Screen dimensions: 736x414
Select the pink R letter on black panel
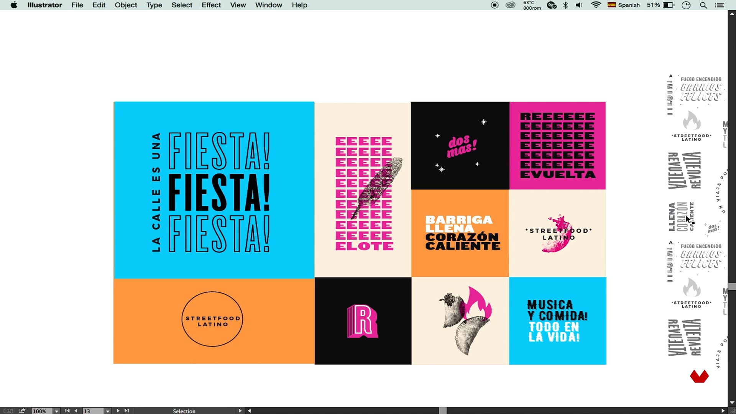[x=363, y=321]
